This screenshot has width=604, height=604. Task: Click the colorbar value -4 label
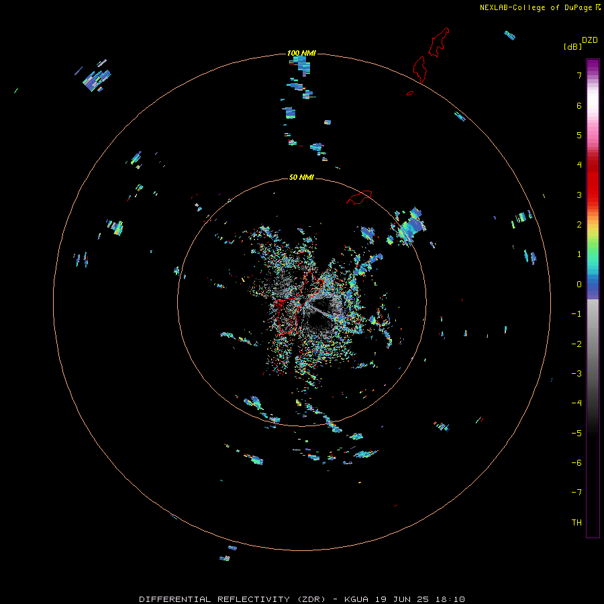[576, 403]
